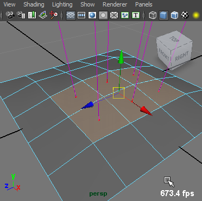Open Camera Attributes icon

21,15
